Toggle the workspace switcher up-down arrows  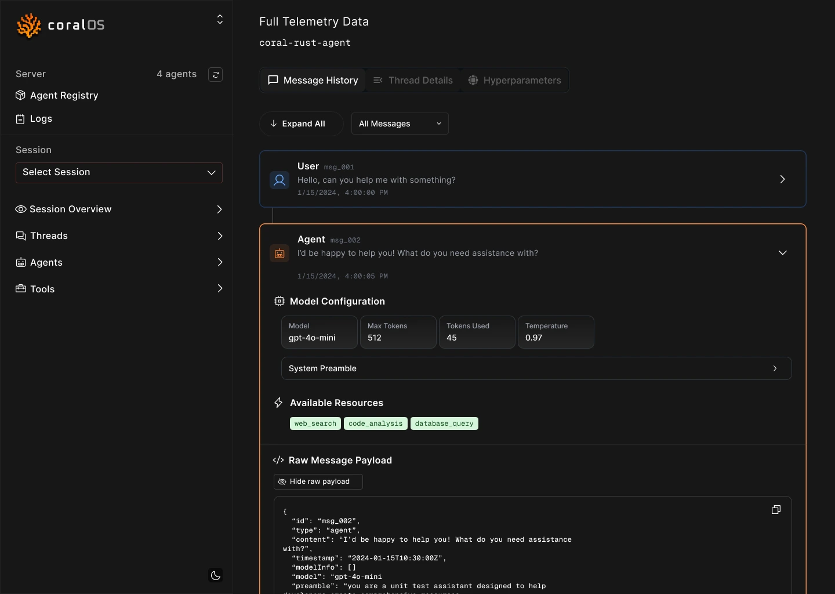[x=220, y=20]
